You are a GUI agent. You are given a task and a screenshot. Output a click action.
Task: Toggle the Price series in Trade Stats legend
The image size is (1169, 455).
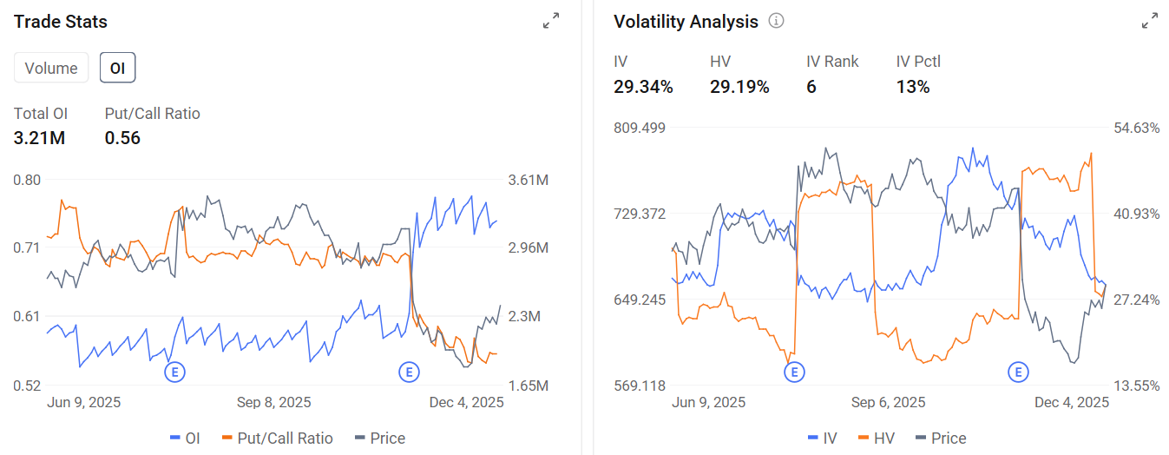click(x=380, y=439)
